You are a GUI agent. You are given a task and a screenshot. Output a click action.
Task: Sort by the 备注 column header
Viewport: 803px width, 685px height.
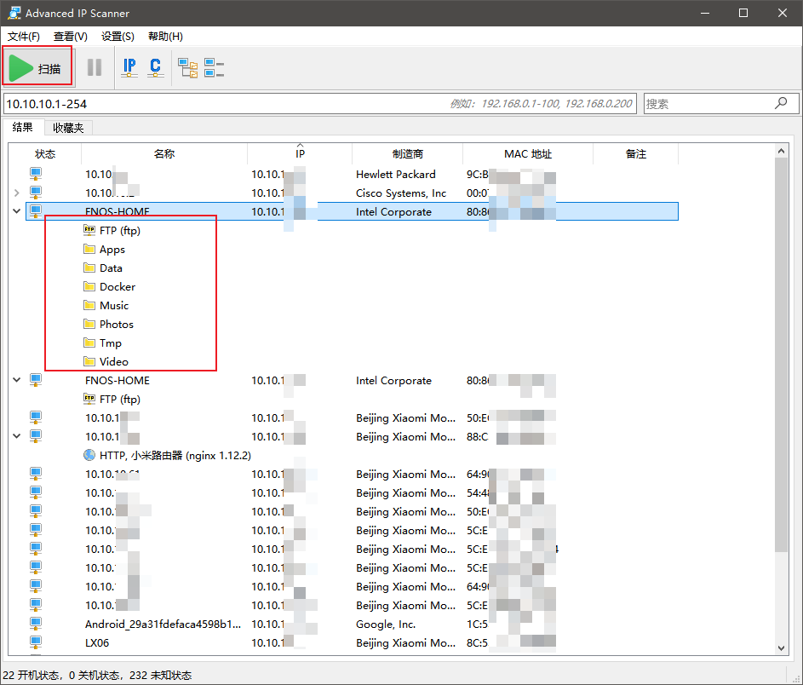pos(636,153)
